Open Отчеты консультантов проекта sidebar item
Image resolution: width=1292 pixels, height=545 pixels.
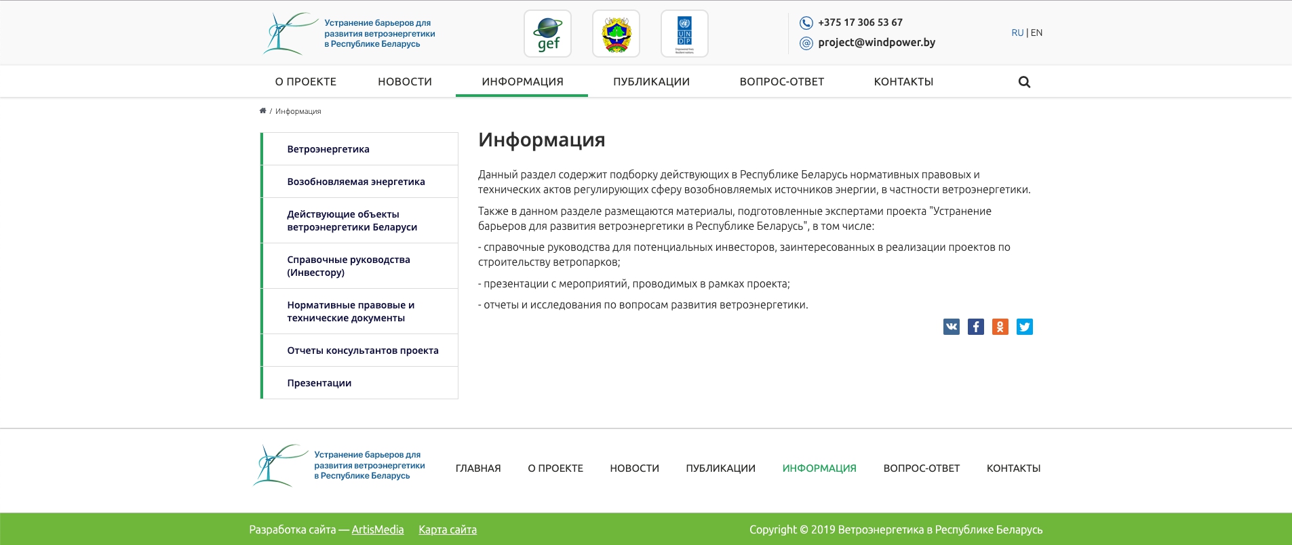pos(362,350)
